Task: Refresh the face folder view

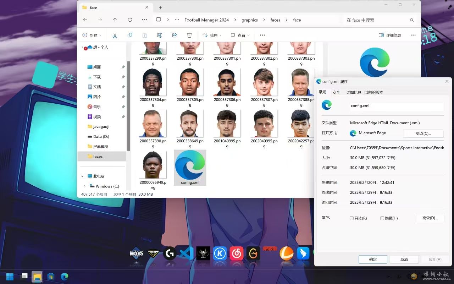Action: tap(130, 20)
